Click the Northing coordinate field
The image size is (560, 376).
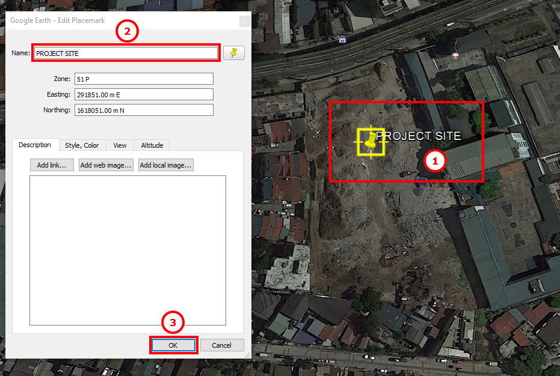[x=143, y=110]
